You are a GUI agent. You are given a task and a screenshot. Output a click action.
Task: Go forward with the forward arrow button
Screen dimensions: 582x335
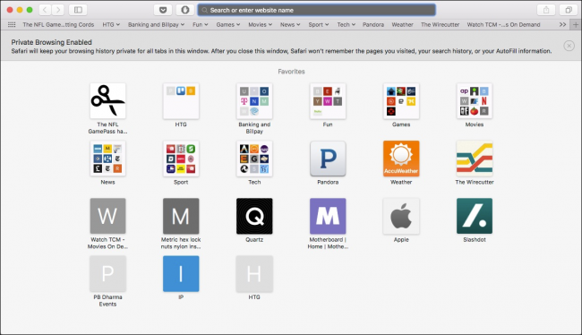(58, 10)
